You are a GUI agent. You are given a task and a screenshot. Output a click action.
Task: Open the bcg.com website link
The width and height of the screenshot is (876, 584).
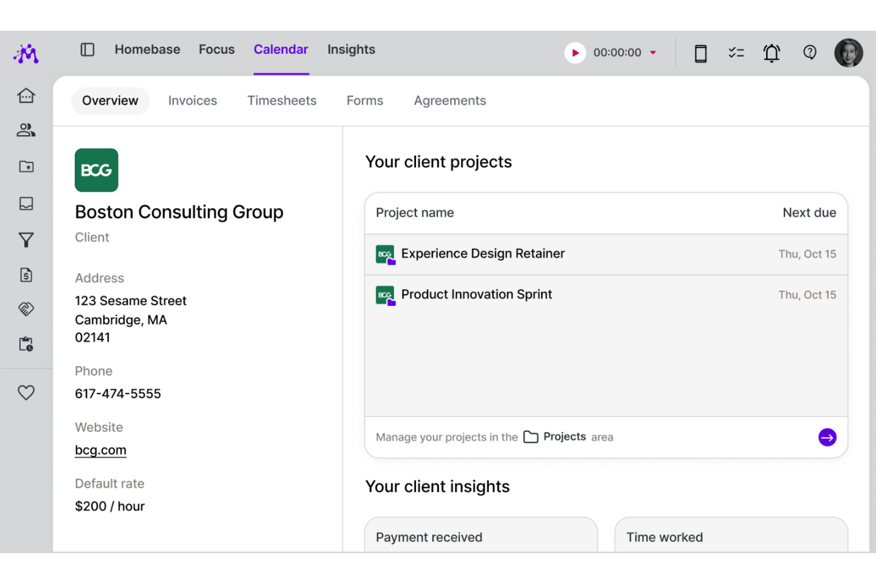tap(101, 450)
